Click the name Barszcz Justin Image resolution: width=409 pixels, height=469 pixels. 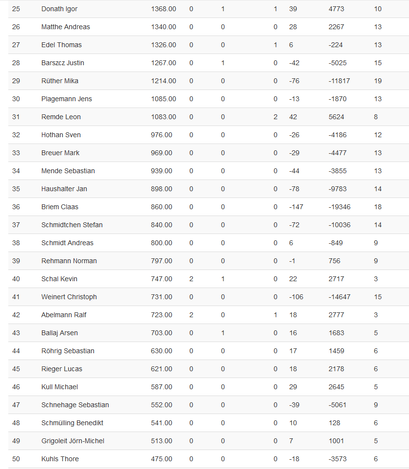pos(63,63)
